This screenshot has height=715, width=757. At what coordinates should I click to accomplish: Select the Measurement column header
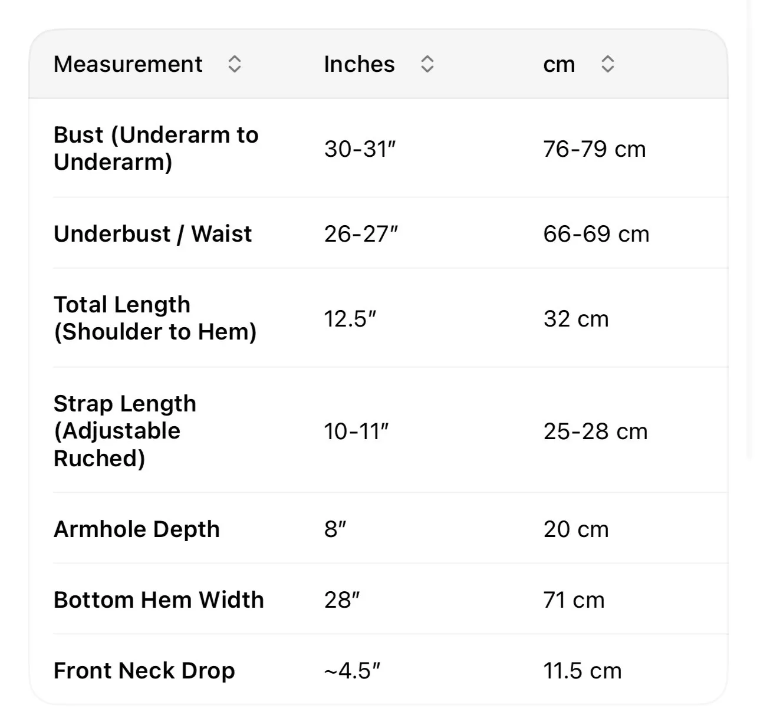pos(128,64)
